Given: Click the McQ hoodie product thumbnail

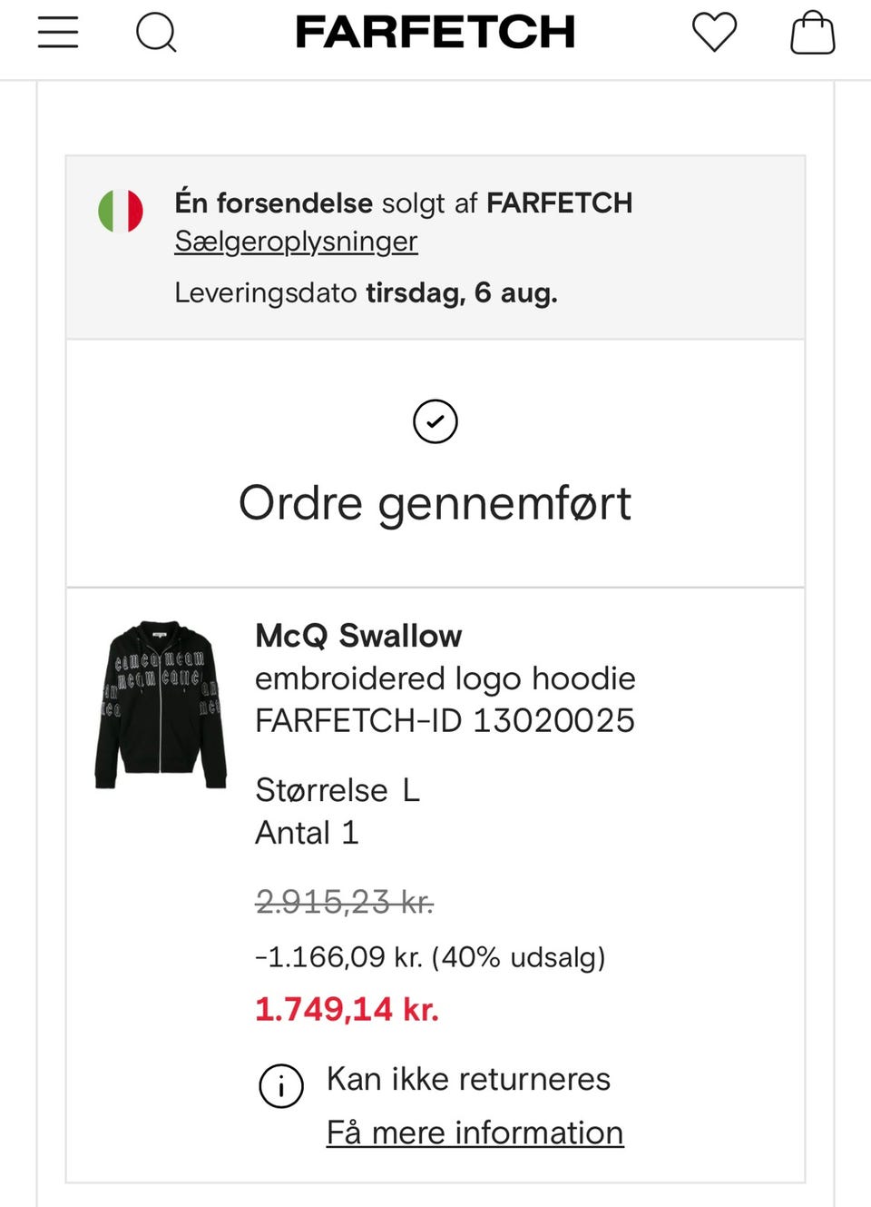Looking at the screenshot, I should coord(161,705).
